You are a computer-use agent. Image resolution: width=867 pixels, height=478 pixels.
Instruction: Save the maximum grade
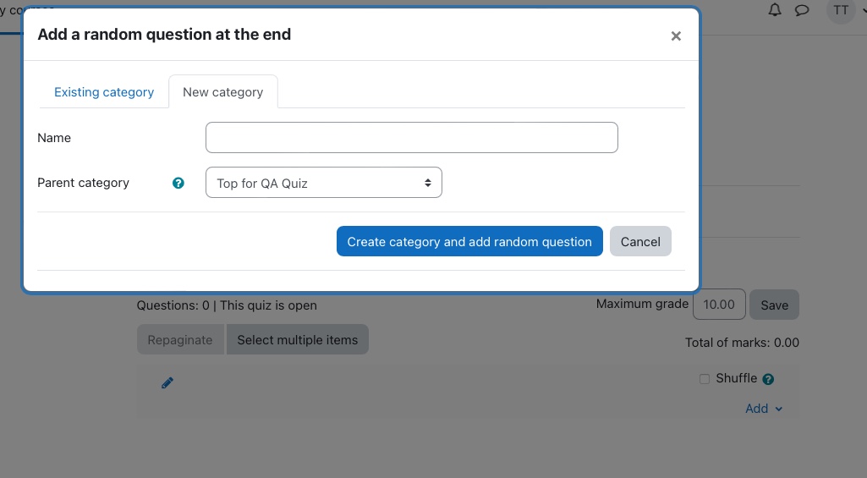[x=774, y=305]
